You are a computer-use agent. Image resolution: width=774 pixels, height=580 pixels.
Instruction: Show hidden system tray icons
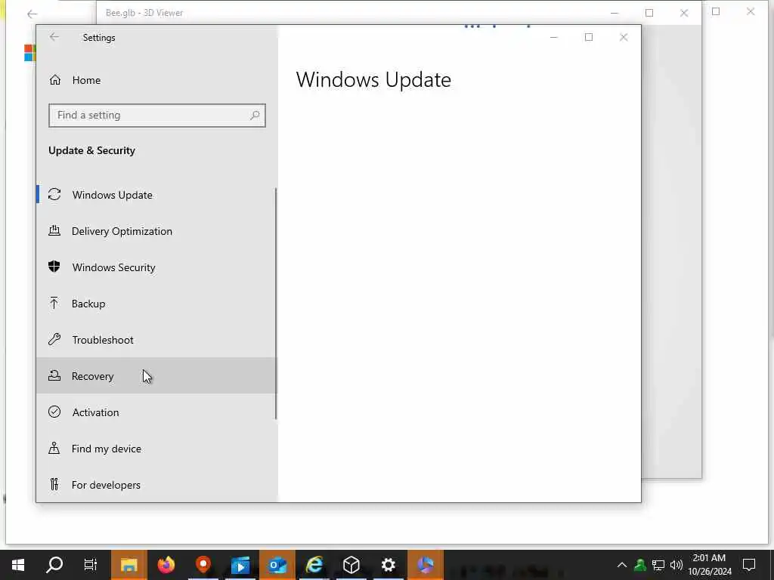(x=622, y=565)
